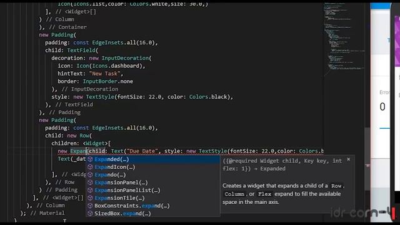
Task: Click 'new Row(' in the child line
Action: (79, 136)
